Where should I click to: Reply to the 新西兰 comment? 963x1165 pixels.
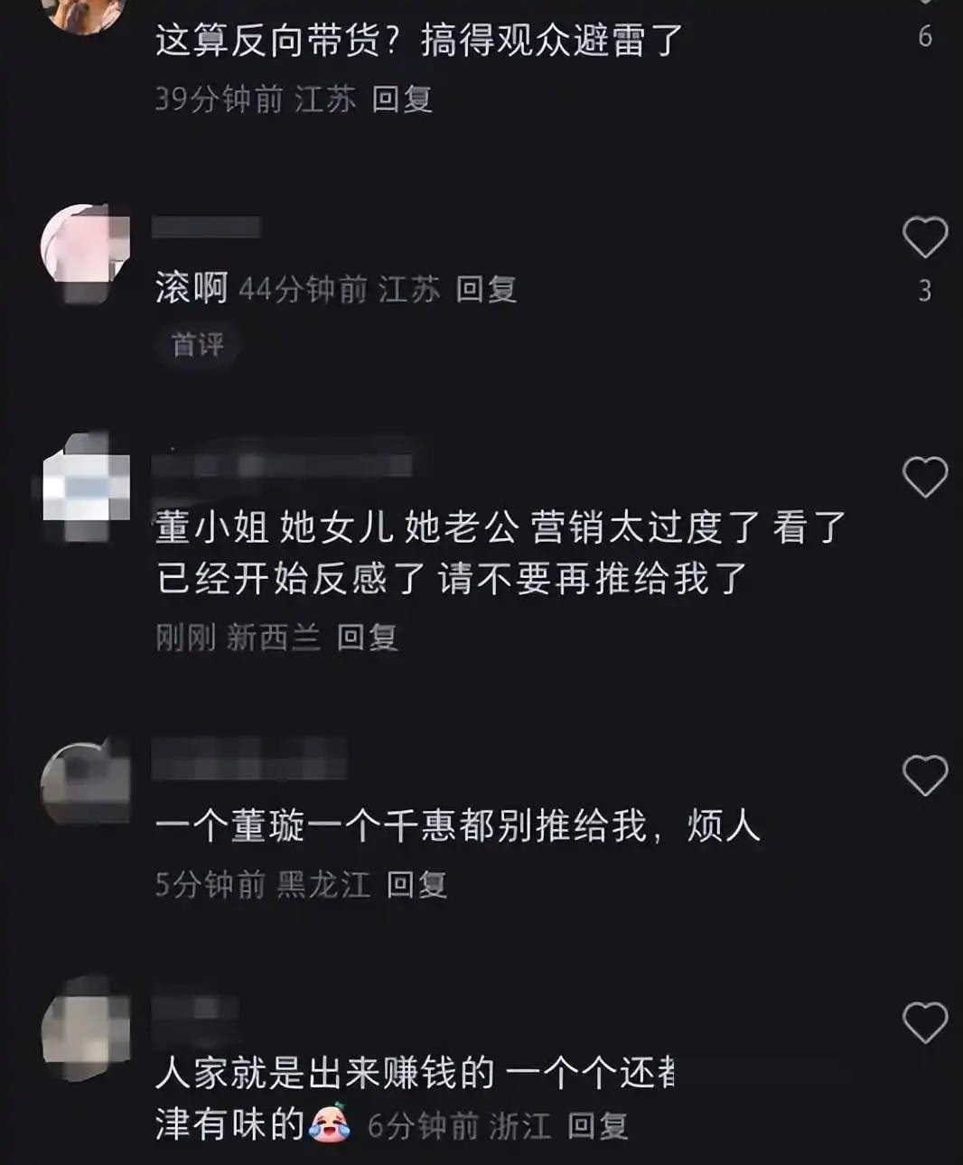tap(368, 638)
